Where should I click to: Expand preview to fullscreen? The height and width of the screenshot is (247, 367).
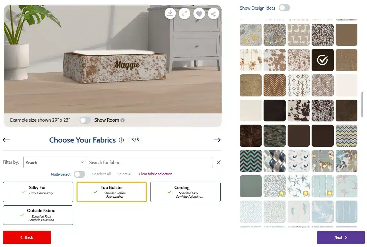coord(184,13)
